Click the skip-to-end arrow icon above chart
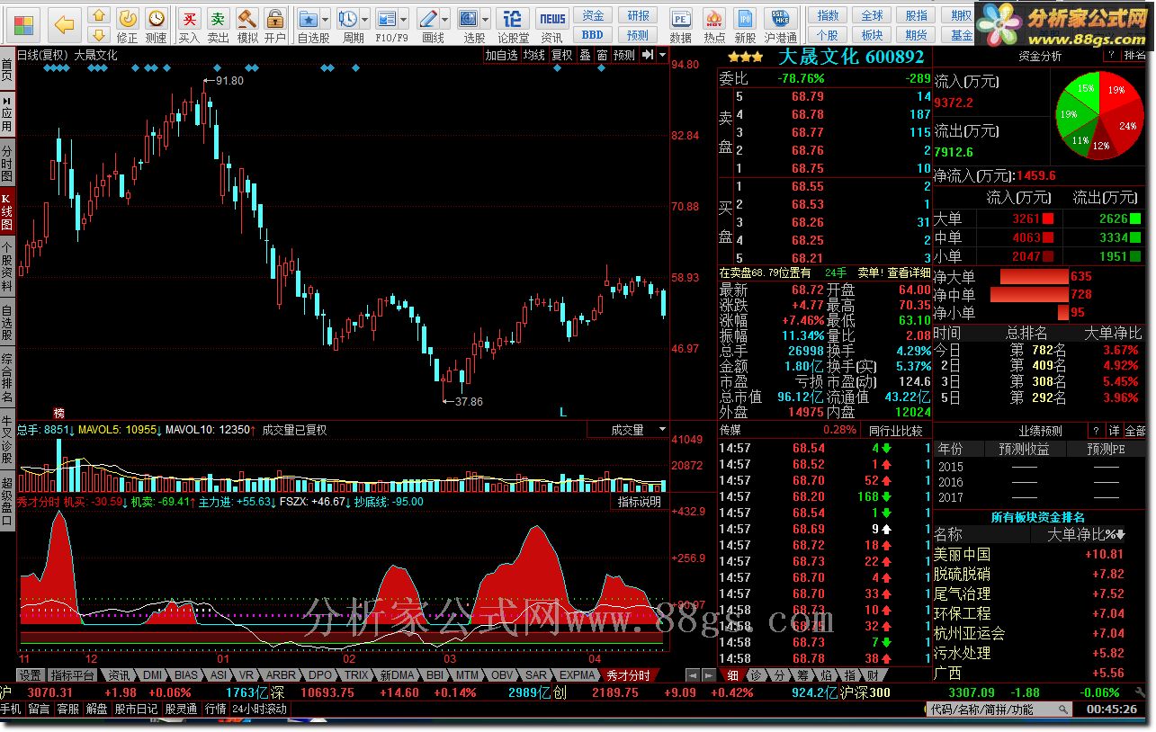Image resolution: width=1156 pixels, height=732 pixels. click(647, 55)
